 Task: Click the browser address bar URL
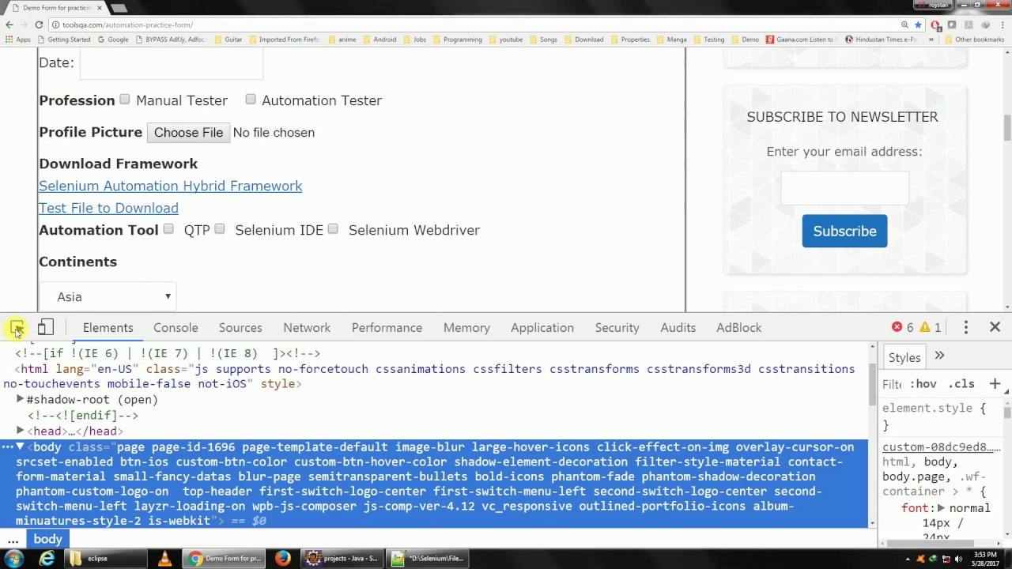(127, 24)
